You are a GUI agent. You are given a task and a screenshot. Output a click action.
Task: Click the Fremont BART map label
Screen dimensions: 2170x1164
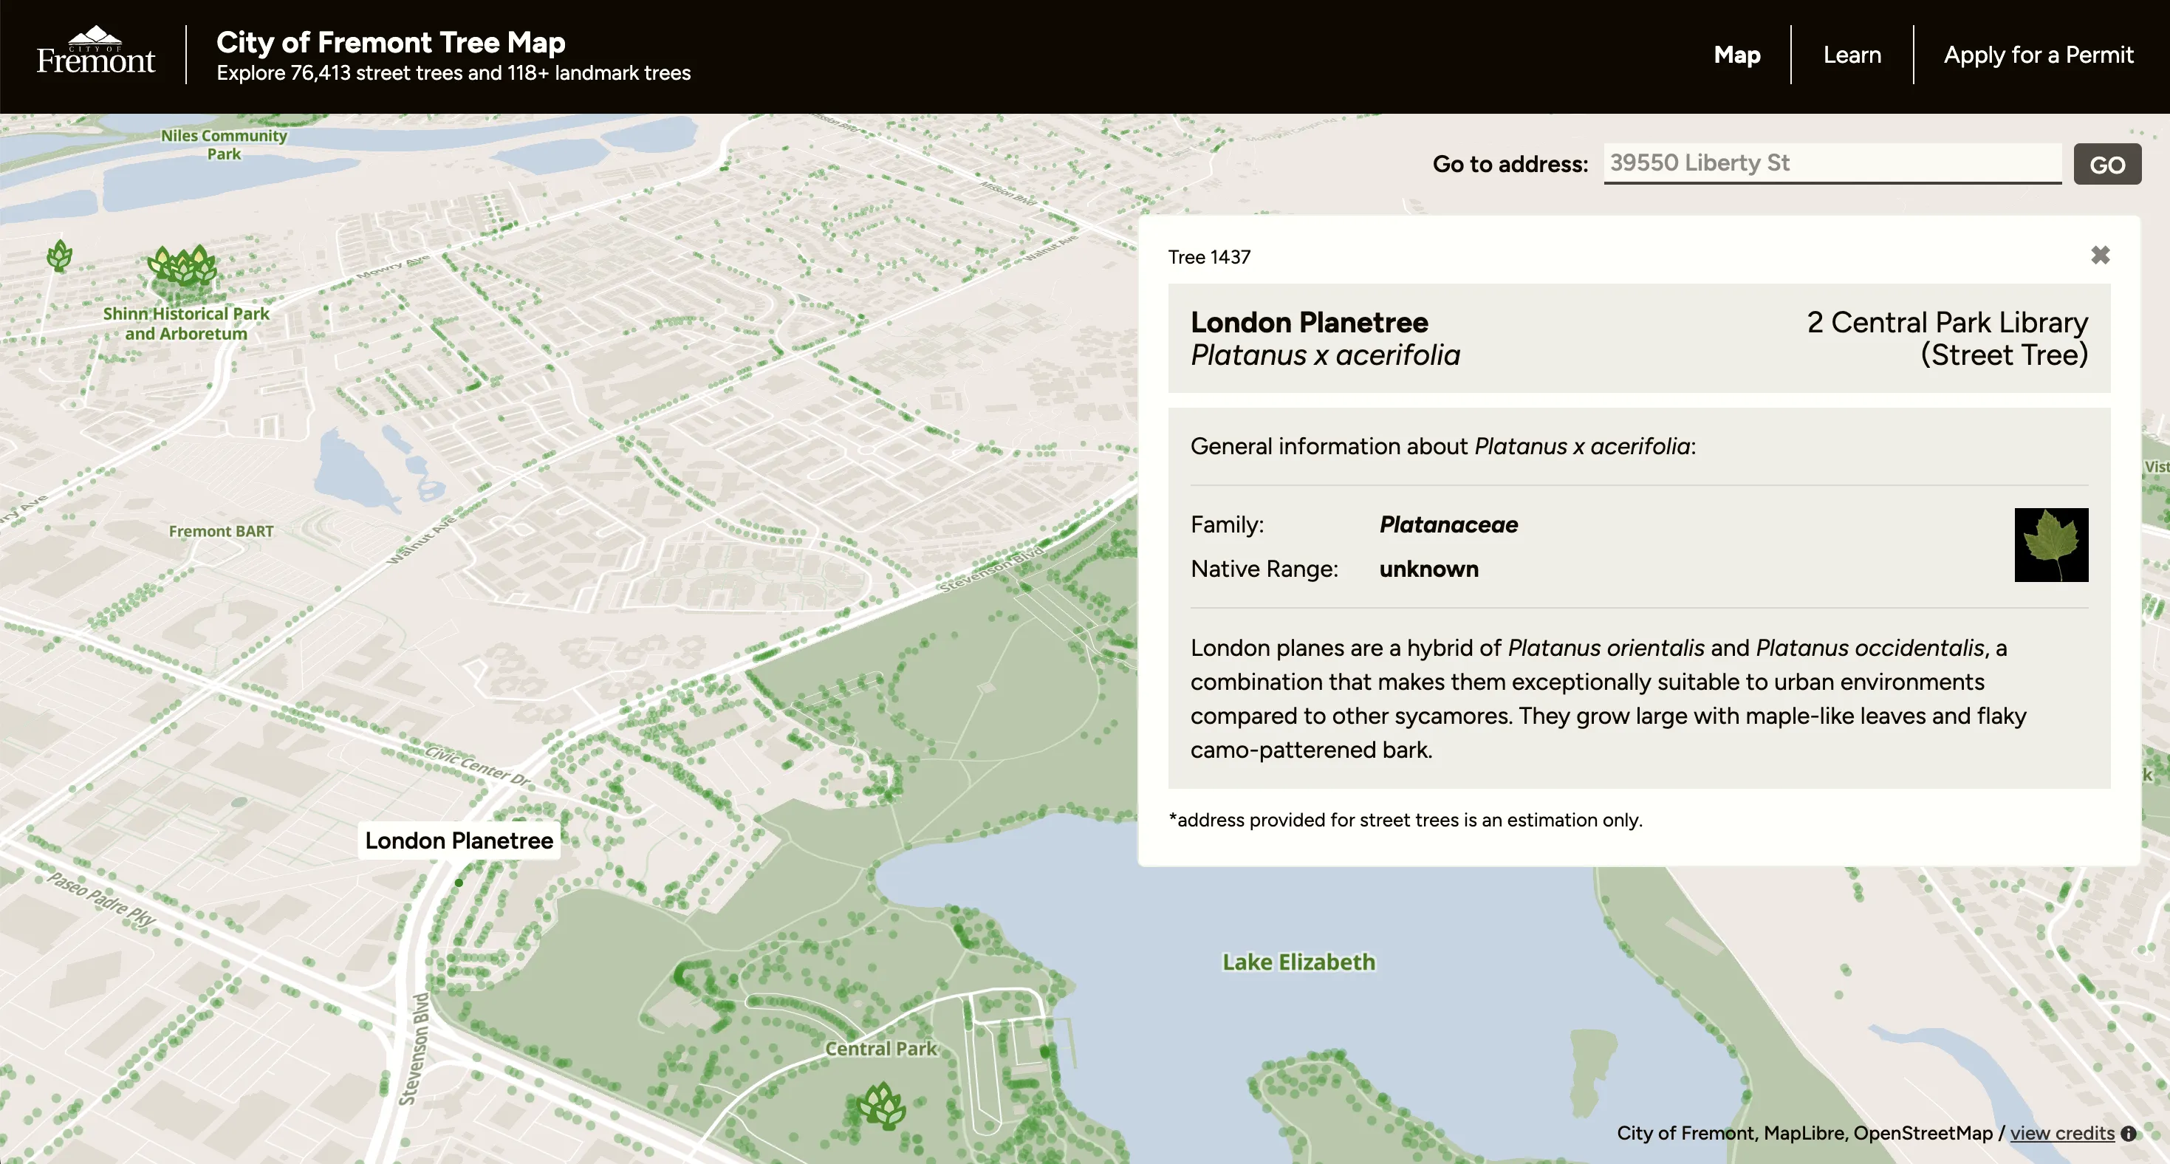(x=221, y=532)
